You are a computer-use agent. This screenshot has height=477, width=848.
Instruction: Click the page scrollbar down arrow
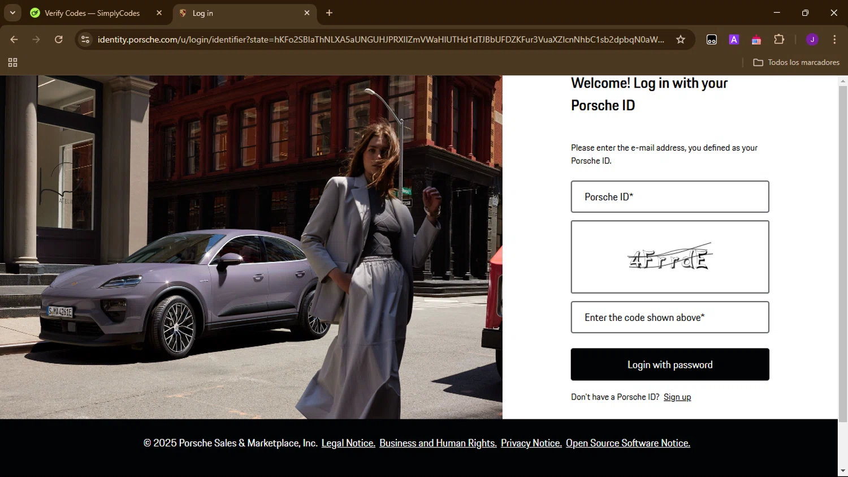pos(843,471)
